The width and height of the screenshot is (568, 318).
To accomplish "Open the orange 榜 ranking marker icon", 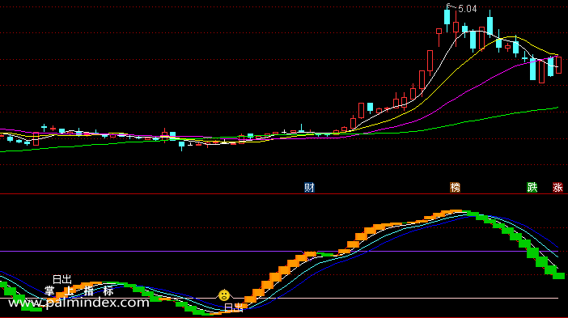I will click(x=455, y=187).
